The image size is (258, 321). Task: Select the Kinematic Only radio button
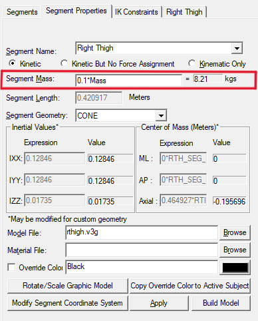coord(192,63)
